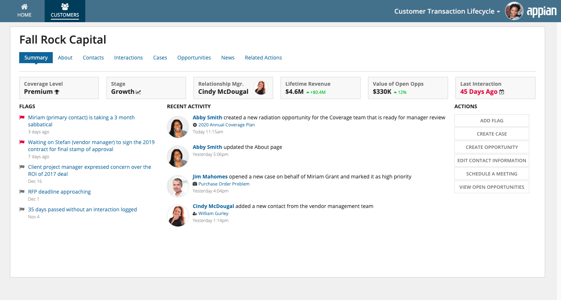
Task: Select the Summary tab
Action: click(36, 58)
